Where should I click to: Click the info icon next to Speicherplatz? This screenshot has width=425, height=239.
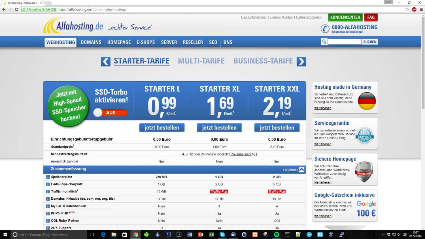(x=48, y=177)
